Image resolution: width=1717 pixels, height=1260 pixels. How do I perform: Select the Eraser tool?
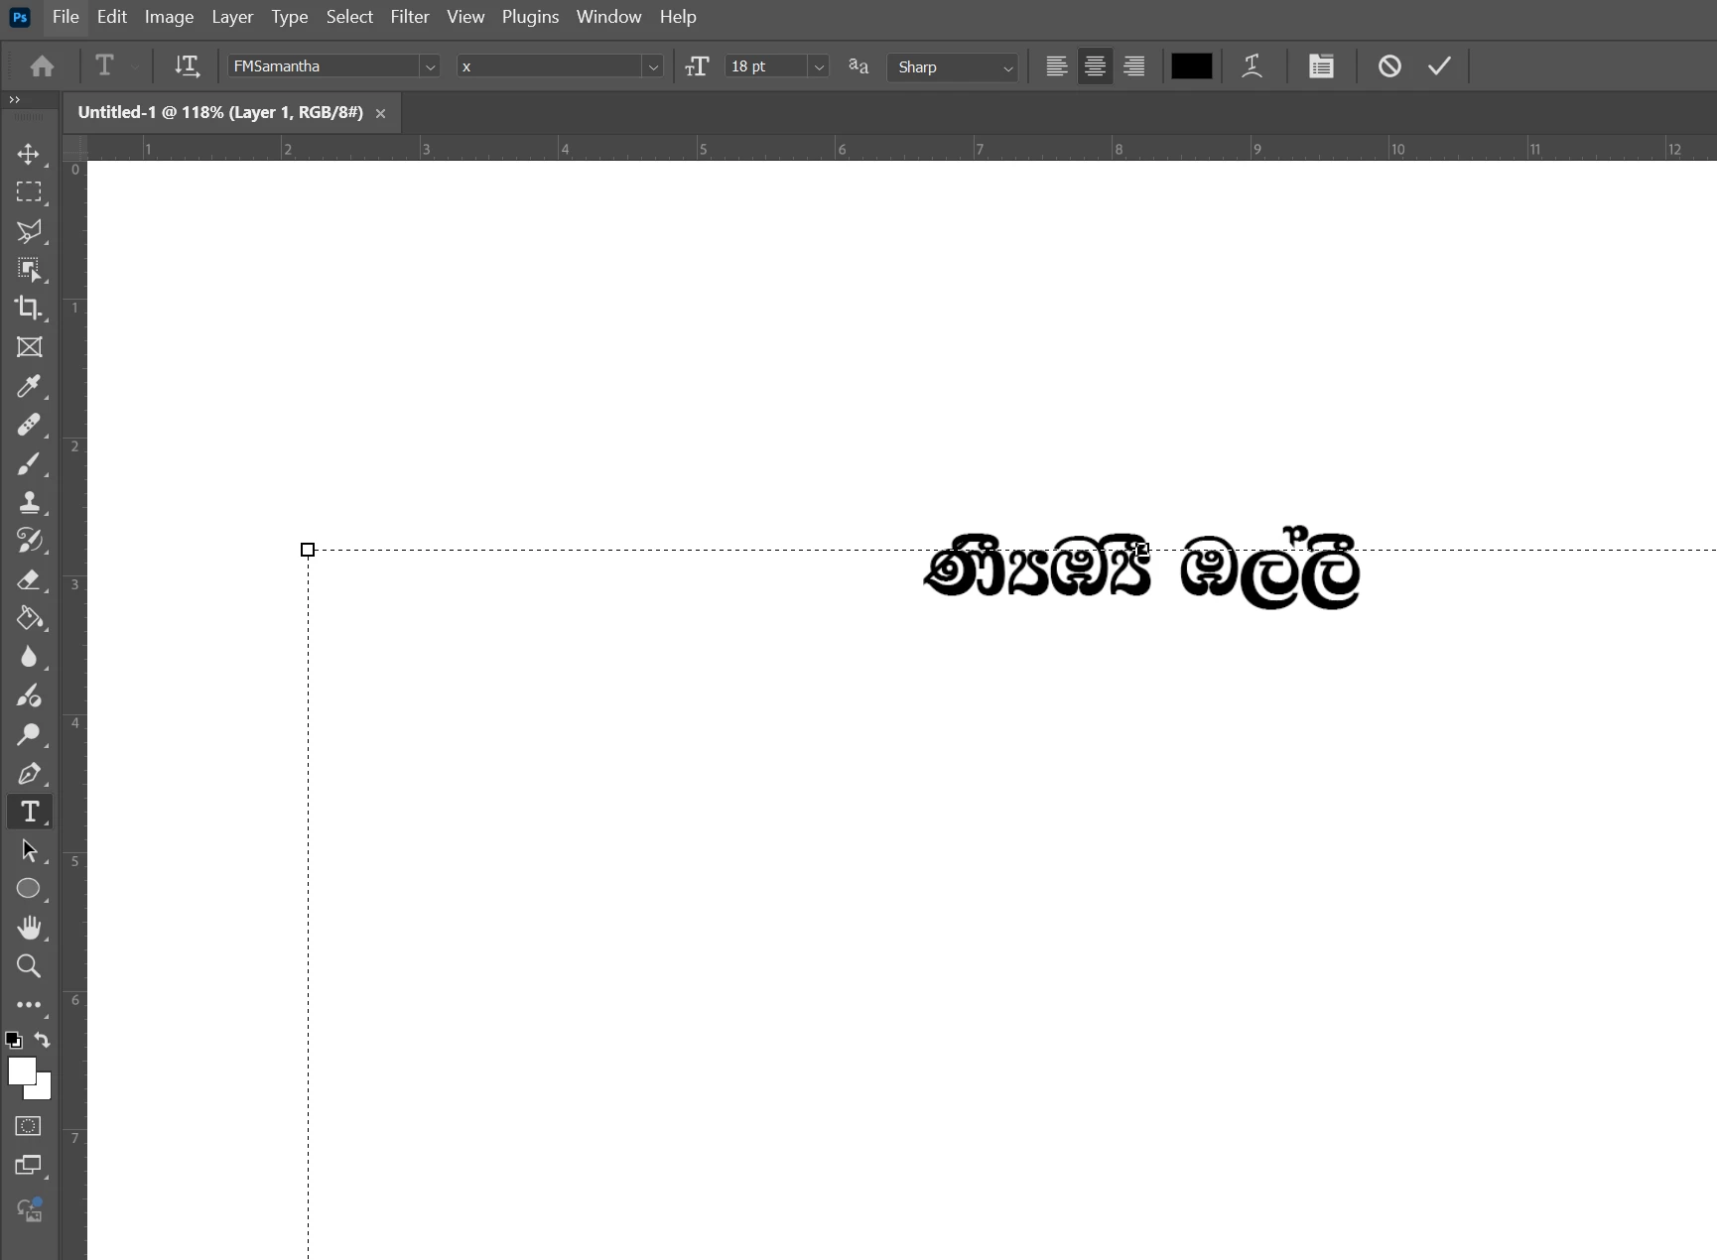point(29,579)
